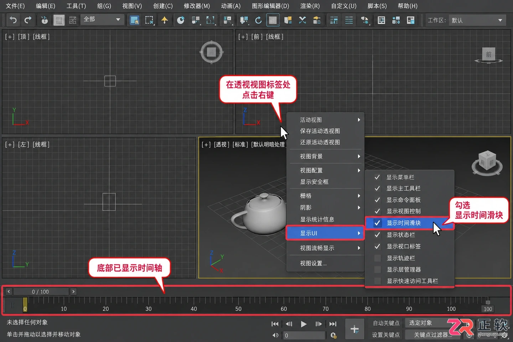Check 显示快速访问工具栏 option

(377, 281)
